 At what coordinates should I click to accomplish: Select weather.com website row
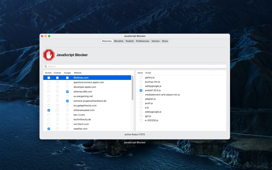(x=87, y=129)
